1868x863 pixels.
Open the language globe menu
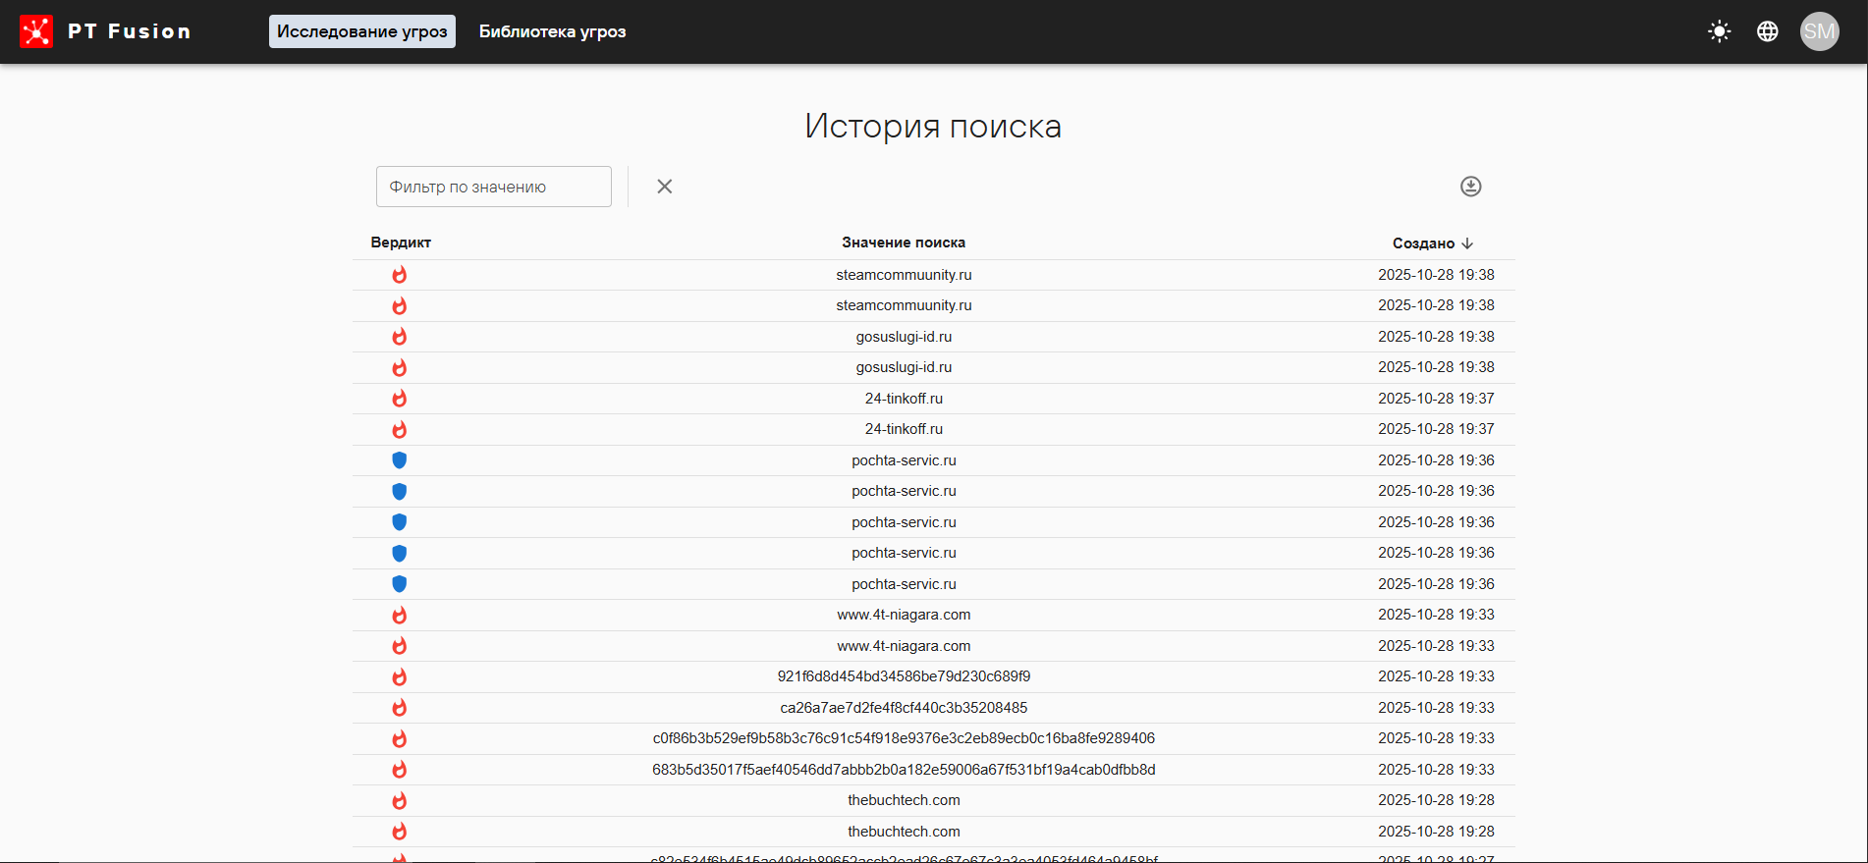[x=1767, y=31]
